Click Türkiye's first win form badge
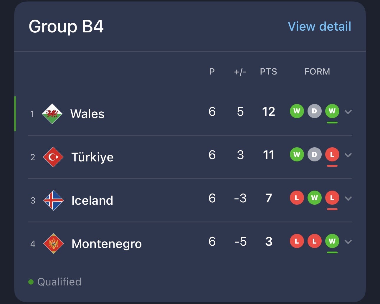 point(297,155)
